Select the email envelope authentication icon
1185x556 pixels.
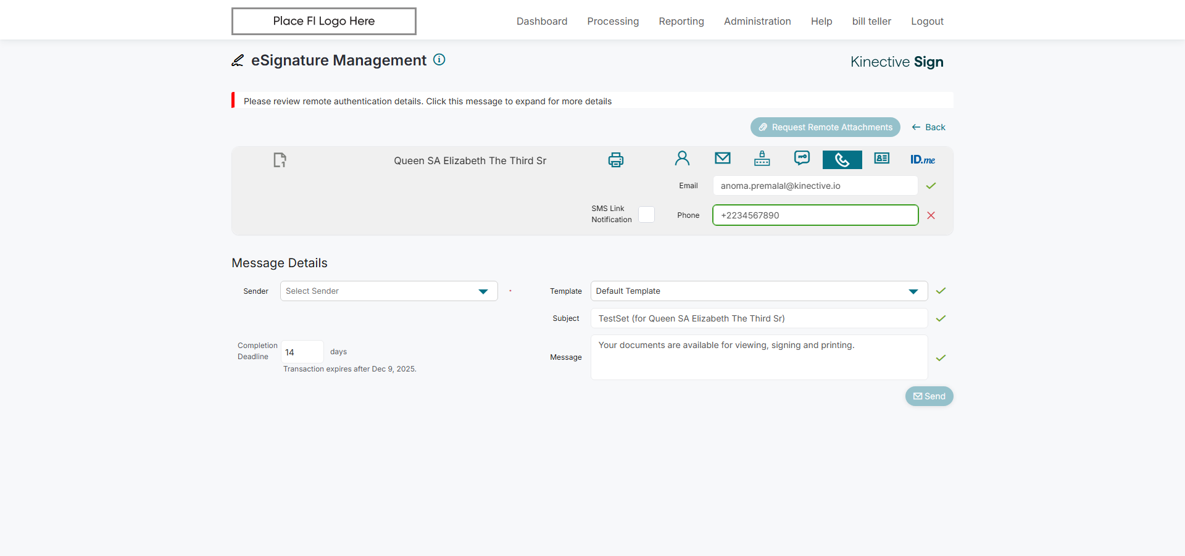coord(722,159)
